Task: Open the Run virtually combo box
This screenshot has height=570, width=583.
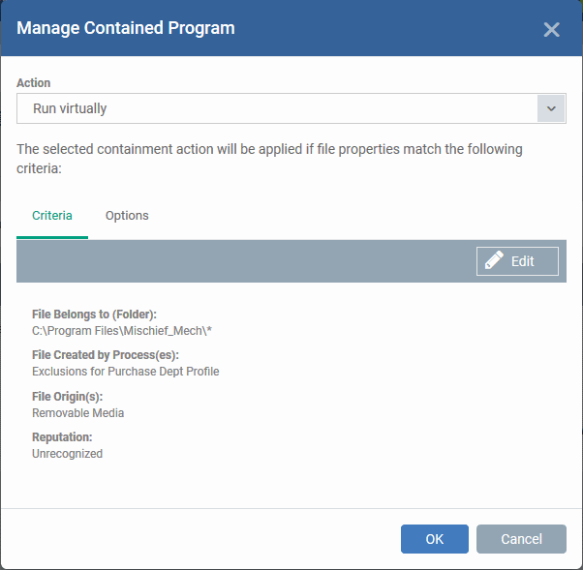Action: coord(291,108)
